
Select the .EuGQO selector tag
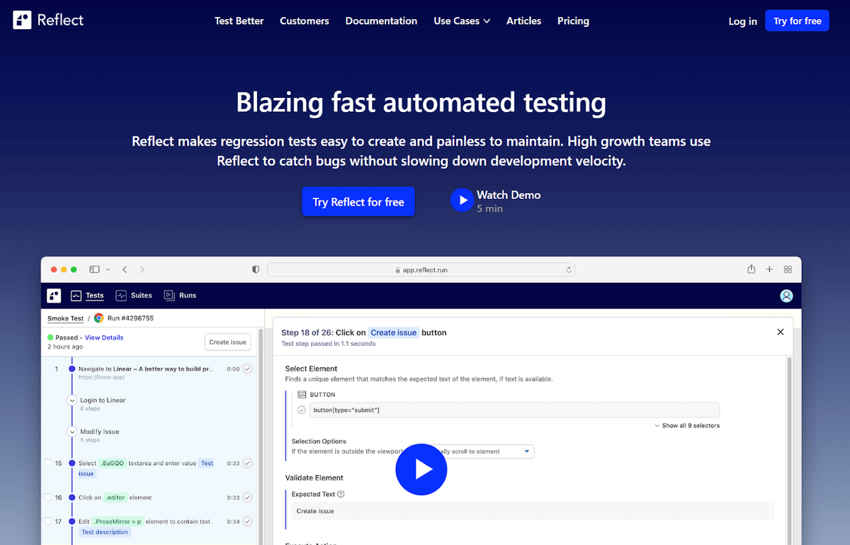113,463
